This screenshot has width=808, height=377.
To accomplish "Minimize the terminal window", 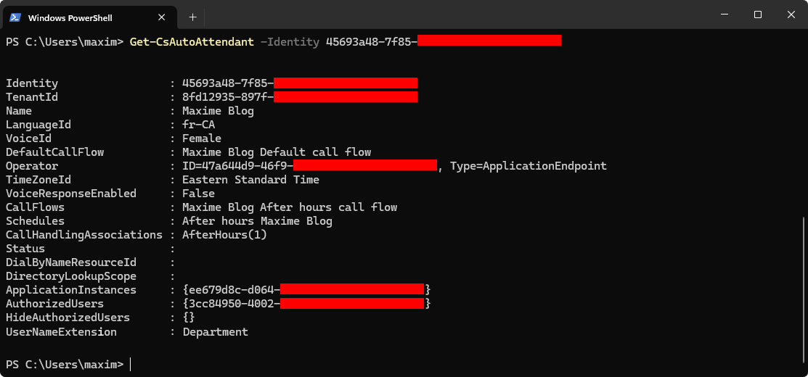I will coord(724,14).
